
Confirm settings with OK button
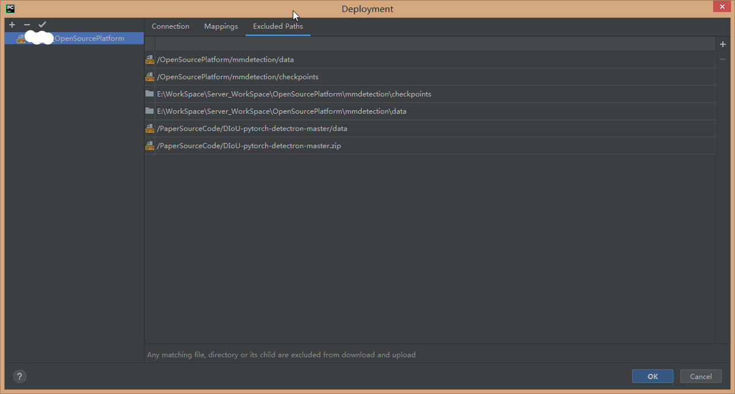click(x=653, y=376)
